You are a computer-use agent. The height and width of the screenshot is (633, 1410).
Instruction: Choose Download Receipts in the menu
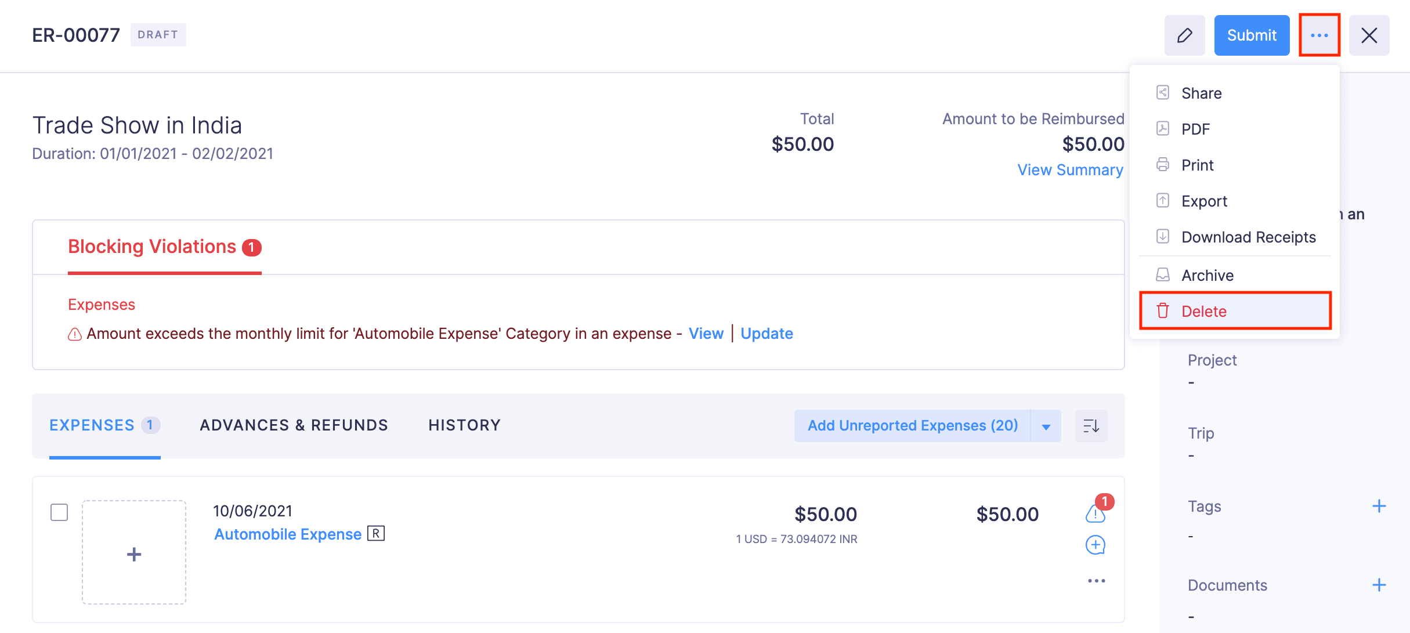tap(1248, 237)
